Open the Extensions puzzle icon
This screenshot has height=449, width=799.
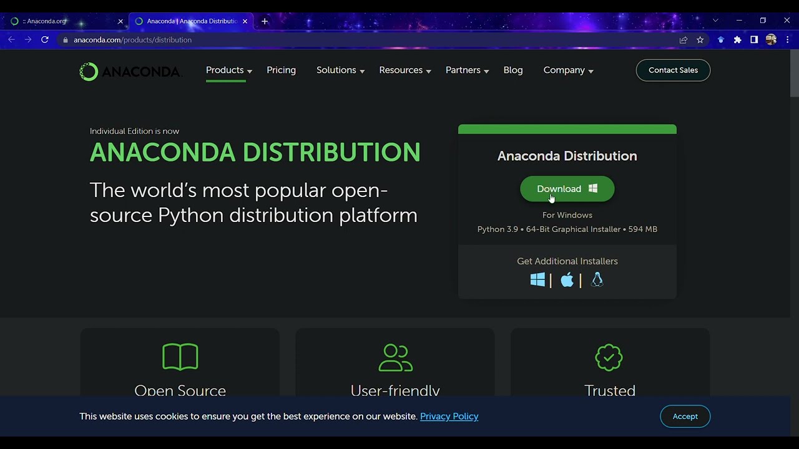pos(737,40)
